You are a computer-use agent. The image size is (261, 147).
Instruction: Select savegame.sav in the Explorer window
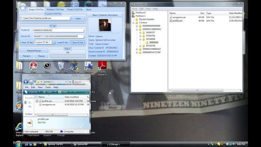tap(49, 105)
